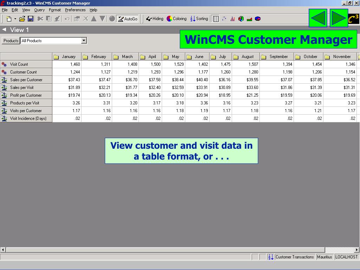Save with the floppy disk icon
This screenshot has width=360, height=270.
[x=31, y=19]
